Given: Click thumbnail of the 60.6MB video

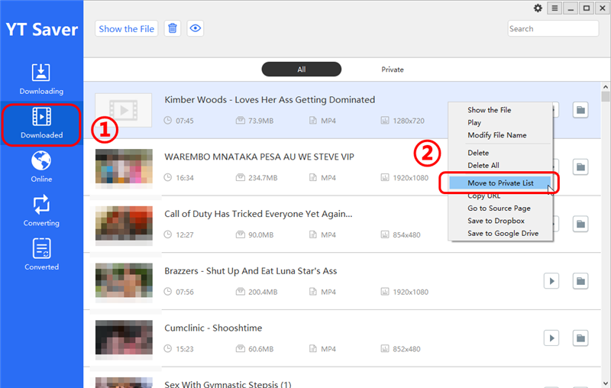Looking at the screenshot, I should coord(124,338).
